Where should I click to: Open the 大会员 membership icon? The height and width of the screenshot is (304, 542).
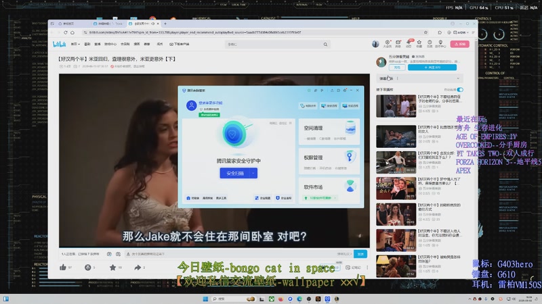point(387,43)
